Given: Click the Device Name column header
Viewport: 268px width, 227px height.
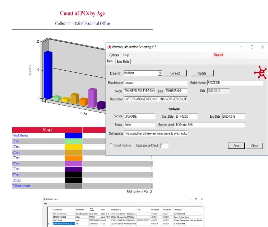Looking at the screenshot, I should 64,209.
